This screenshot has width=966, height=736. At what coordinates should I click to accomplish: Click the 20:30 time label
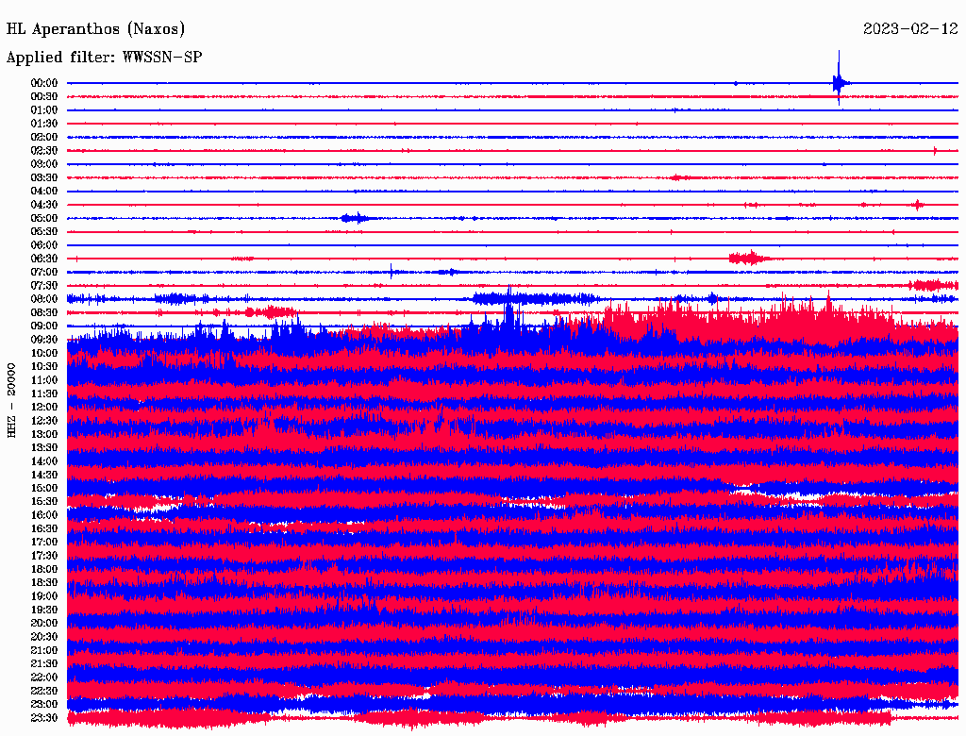coord(44,637)
